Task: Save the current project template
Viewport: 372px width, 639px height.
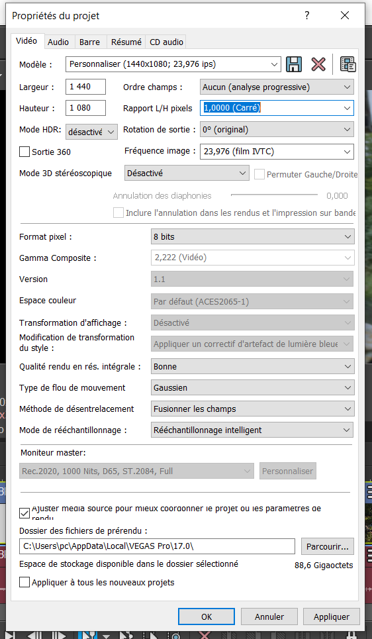Action: tap(293, 64)
